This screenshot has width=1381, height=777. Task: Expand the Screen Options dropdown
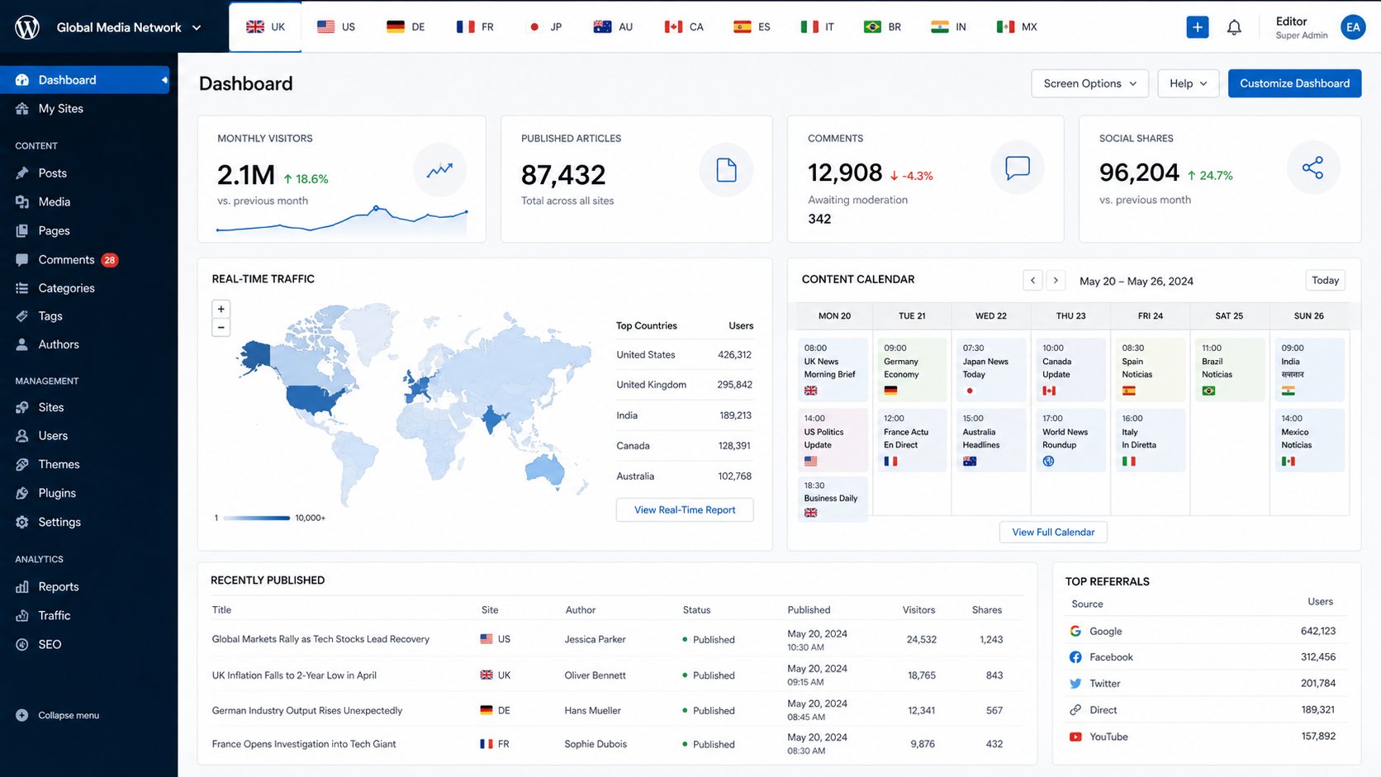tap(1089, 83)
